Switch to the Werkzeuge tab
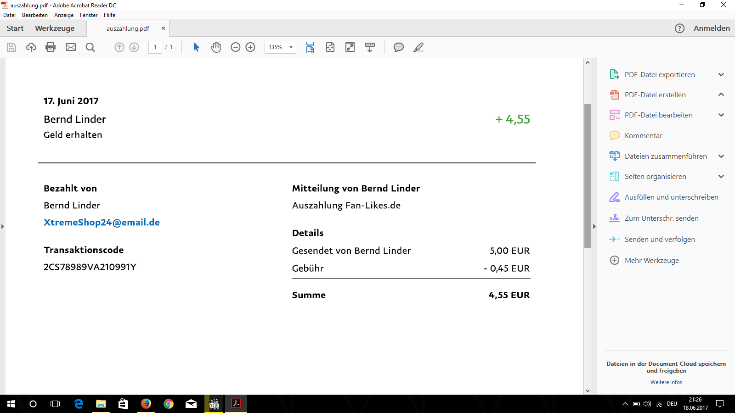Image resolution: width=735 pixels, height=413 pixels. (55, 28)
